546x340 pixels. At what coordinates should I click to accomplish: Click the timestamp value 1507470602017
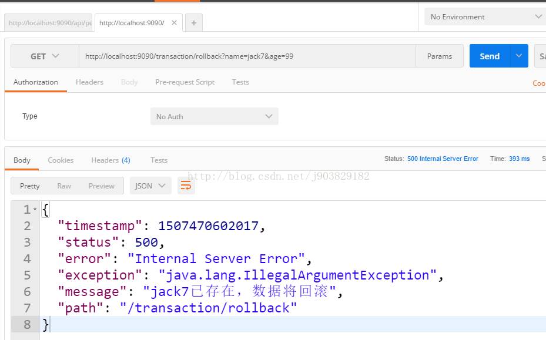click(x=208, y=226)
